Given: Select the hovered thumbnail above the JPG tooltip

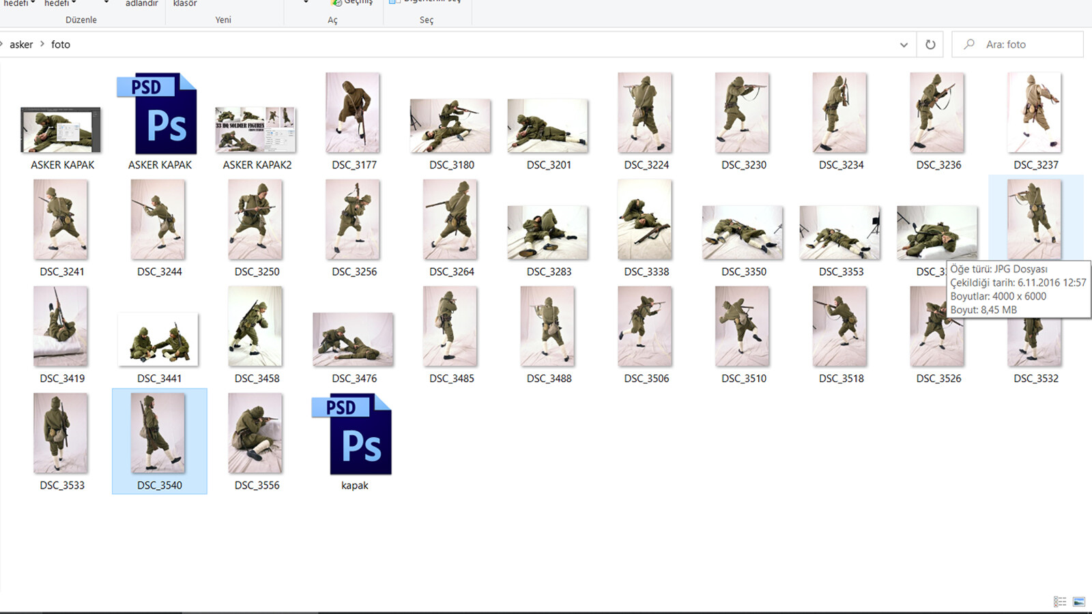Looking at the screenshot, I should [x=1035, y=220].
